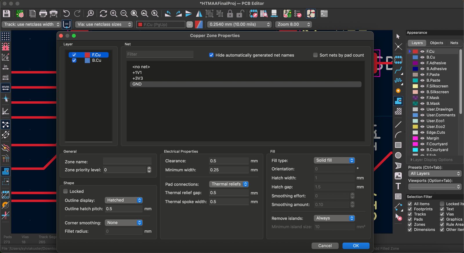
Task: Enable Sort nets by pad count
Action: point(315,55)
